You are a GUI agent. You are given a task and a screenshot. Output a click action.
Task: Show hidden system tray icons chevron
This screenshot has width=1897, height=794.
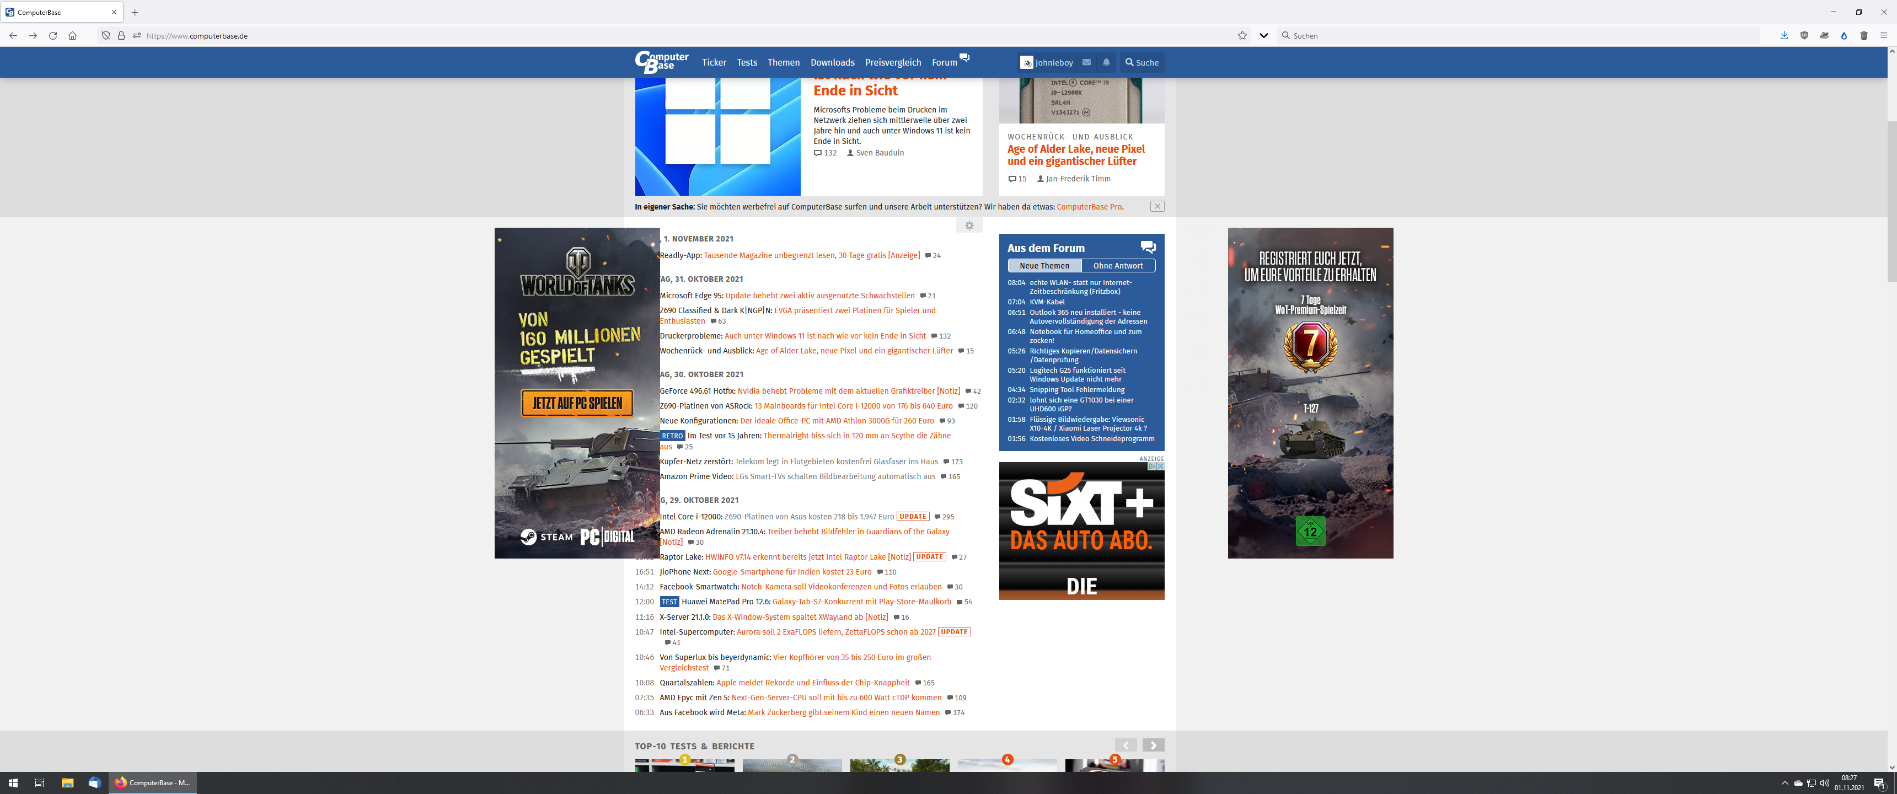coord(1785,783)
